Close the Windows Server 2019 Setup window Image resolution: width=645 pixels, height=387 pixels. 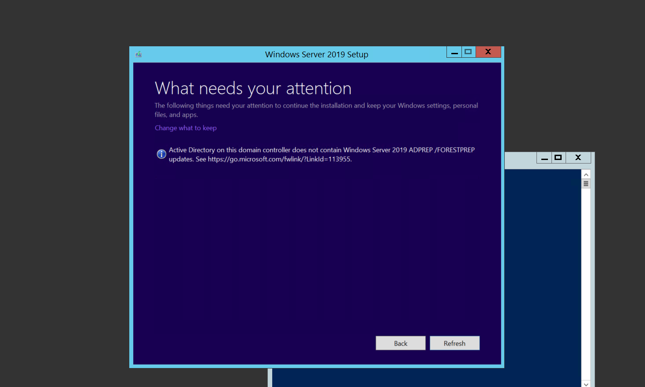488,52
